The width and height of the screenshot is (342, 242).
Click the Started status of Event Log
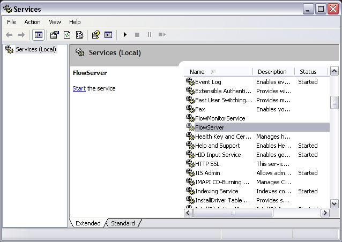pyautogui.click(x=308, y=82)
